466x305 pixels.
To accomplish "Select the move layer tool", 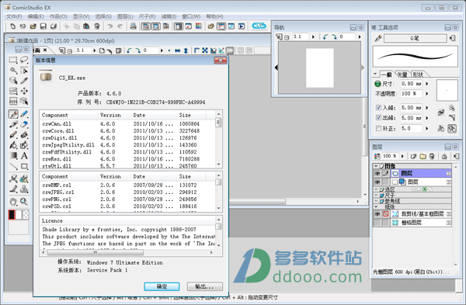I will [24, 91].
